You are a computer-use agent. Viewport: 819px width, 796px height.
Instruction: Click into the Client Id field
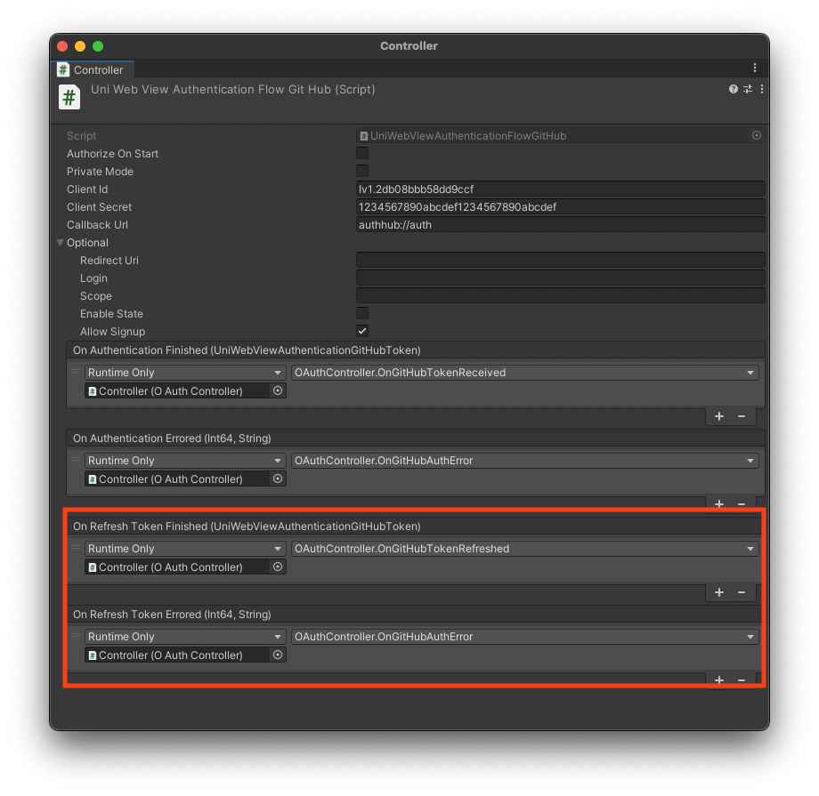pyautogui.click(x=560, y=189)
